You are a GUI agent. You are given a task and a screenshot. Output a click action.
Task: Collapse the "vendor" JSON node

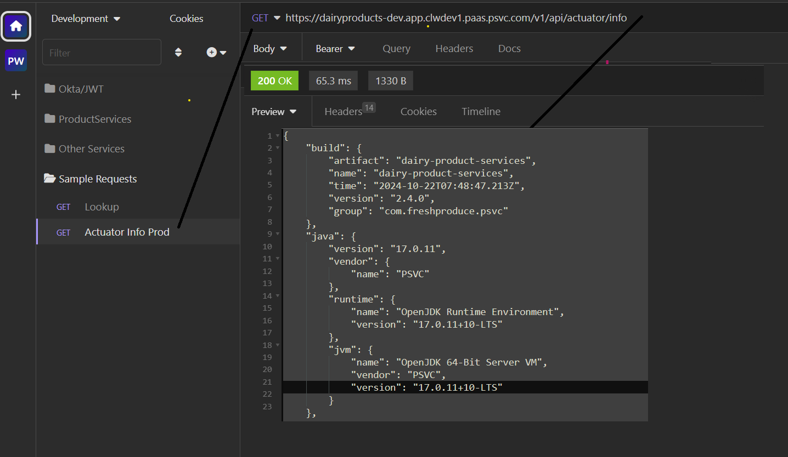(278, 259)
